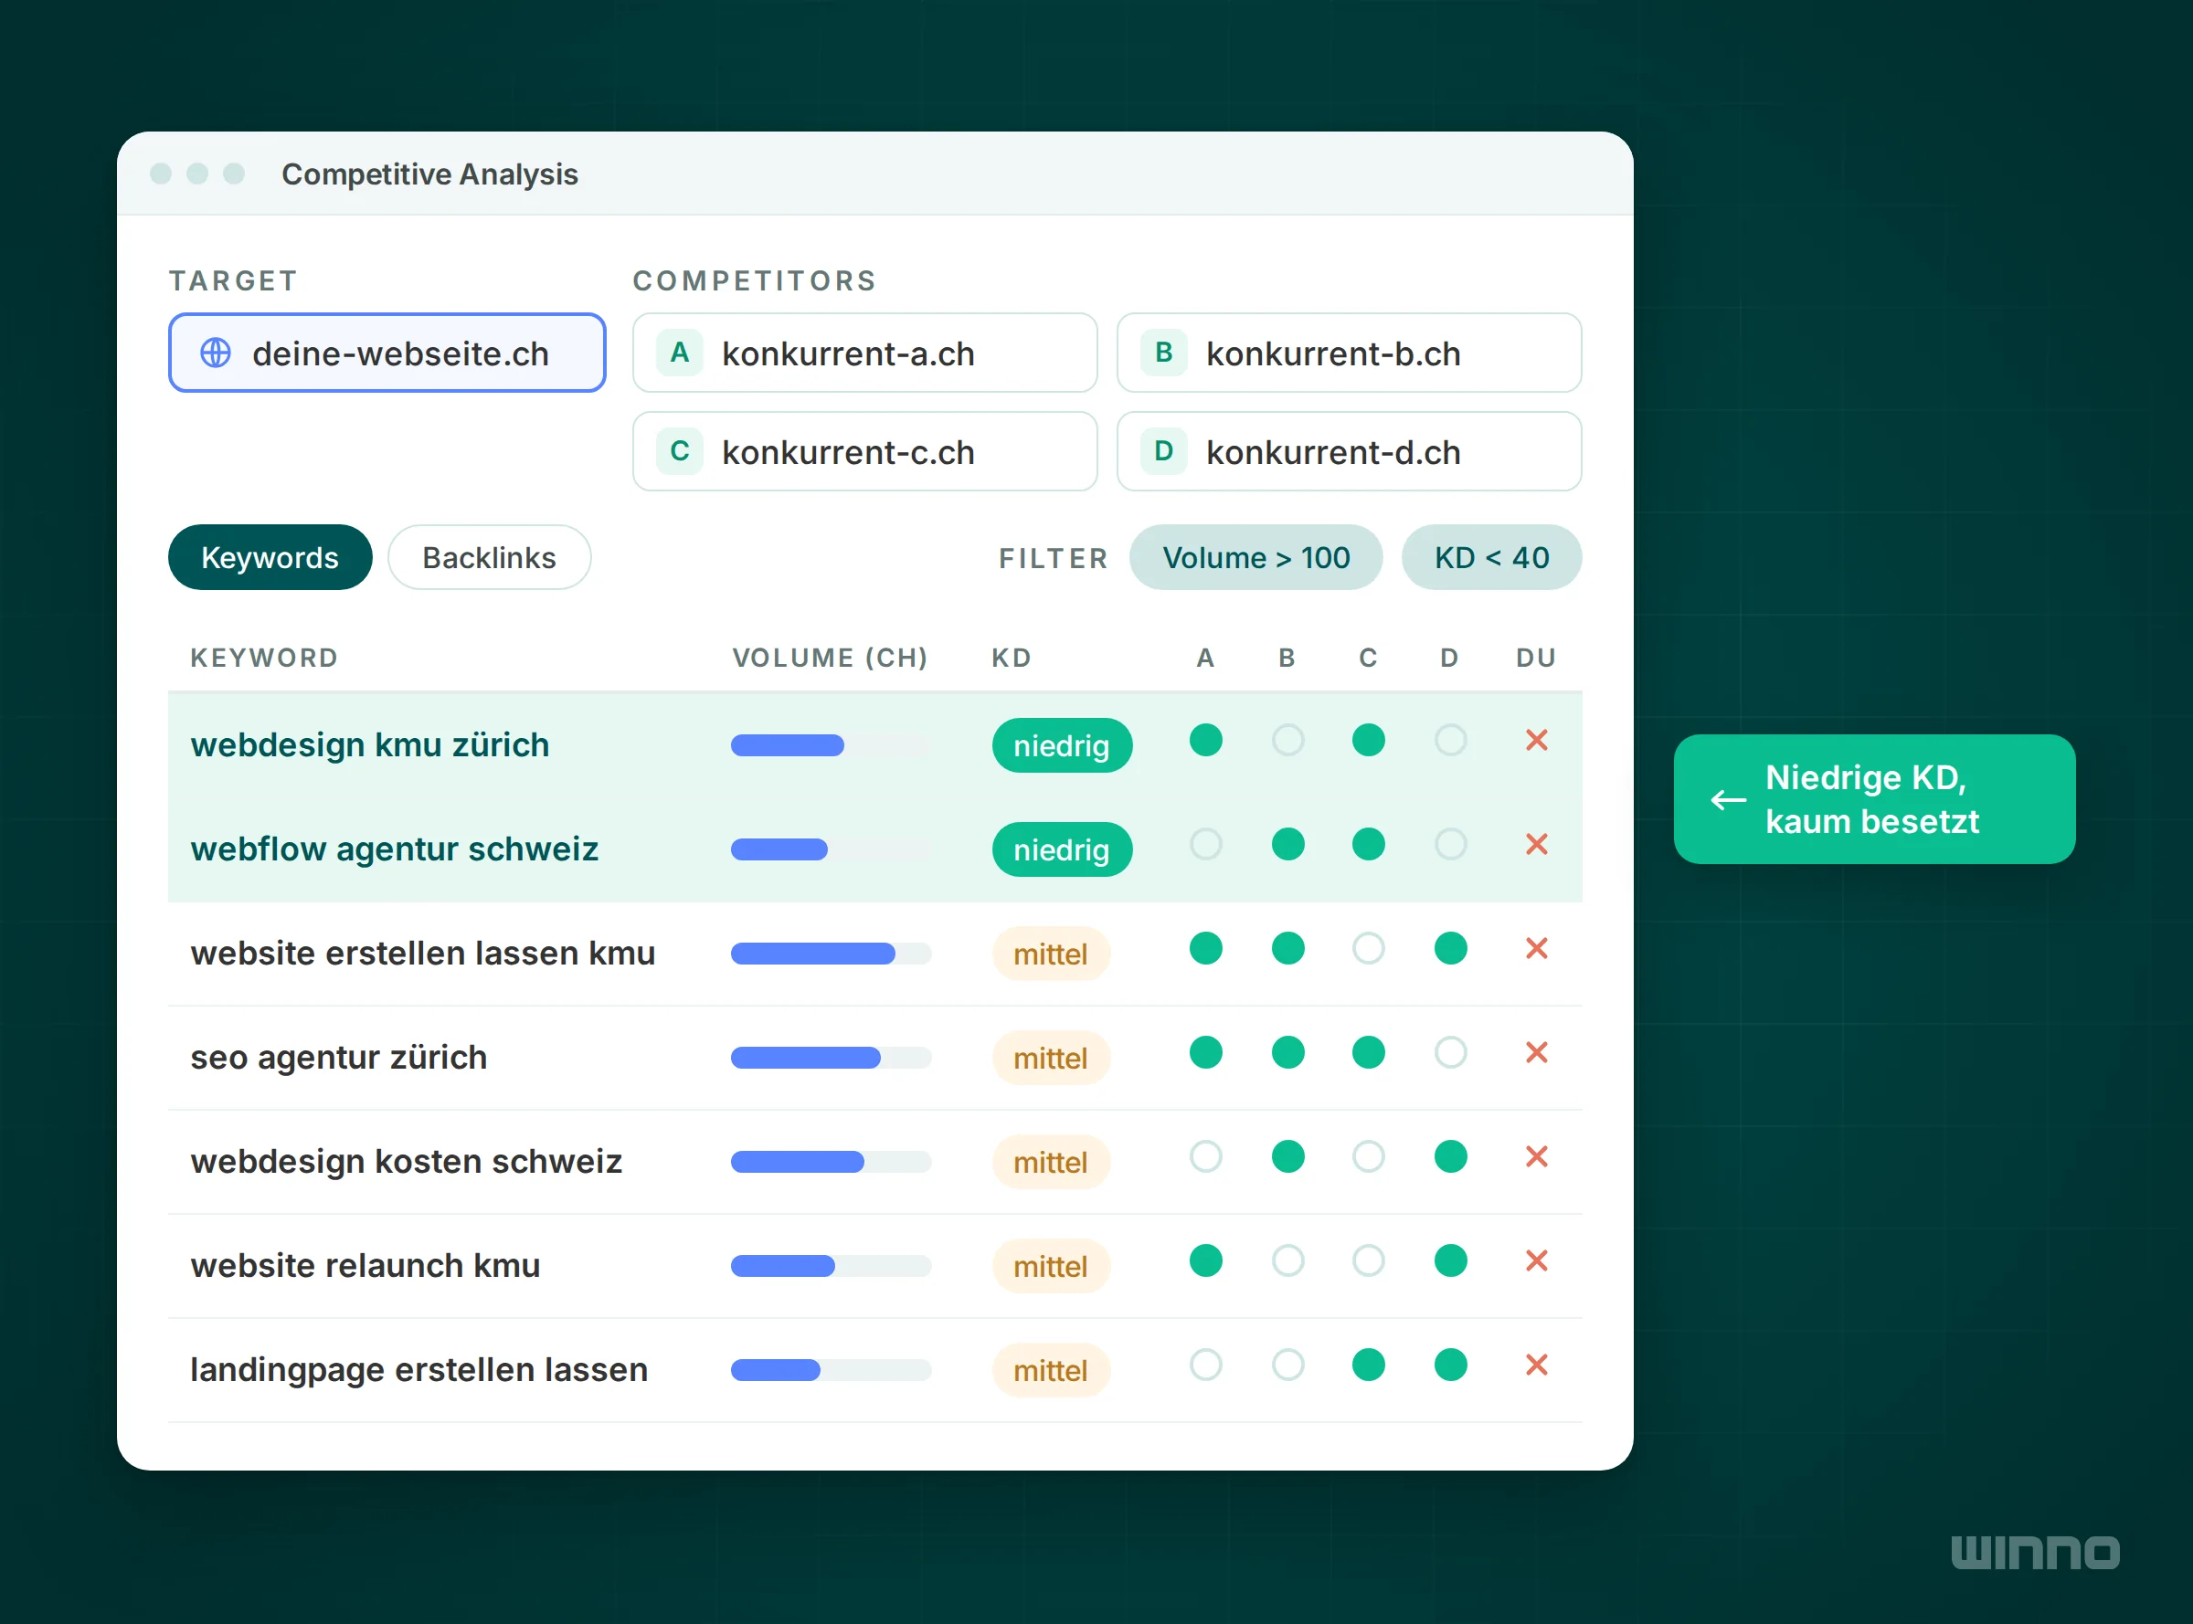
Task: Click the red X for webdesign kosten schweiz
Action: (x=1536, y=1157)
